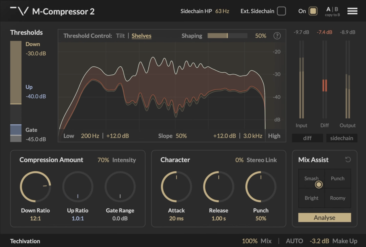Screen dimensions: 366x247
Task: Open the threshold control help icon
Action: coord(277,36)
